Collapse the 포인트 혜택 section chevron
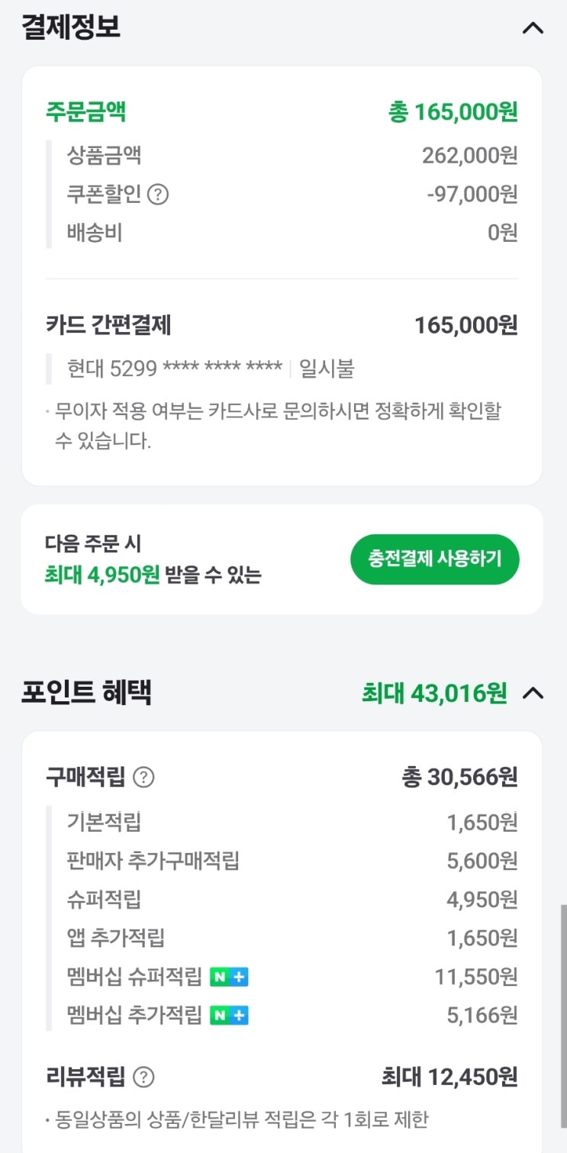 [x=533, y=693]
